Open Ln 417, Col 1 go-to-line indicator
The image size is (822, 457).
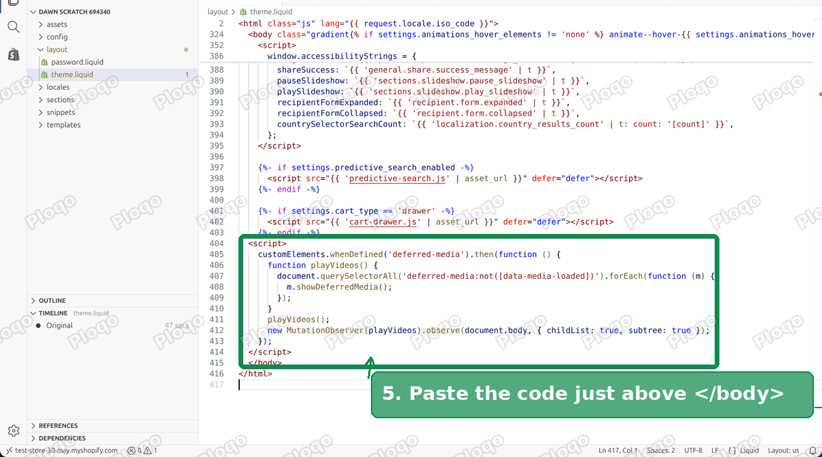pos(618,450)
